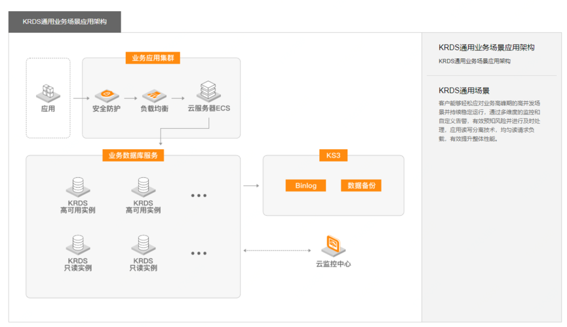This screenshot has width=567, height=327.
Task: Select the 安全防护 shield icon
Action: click(107, 95)
